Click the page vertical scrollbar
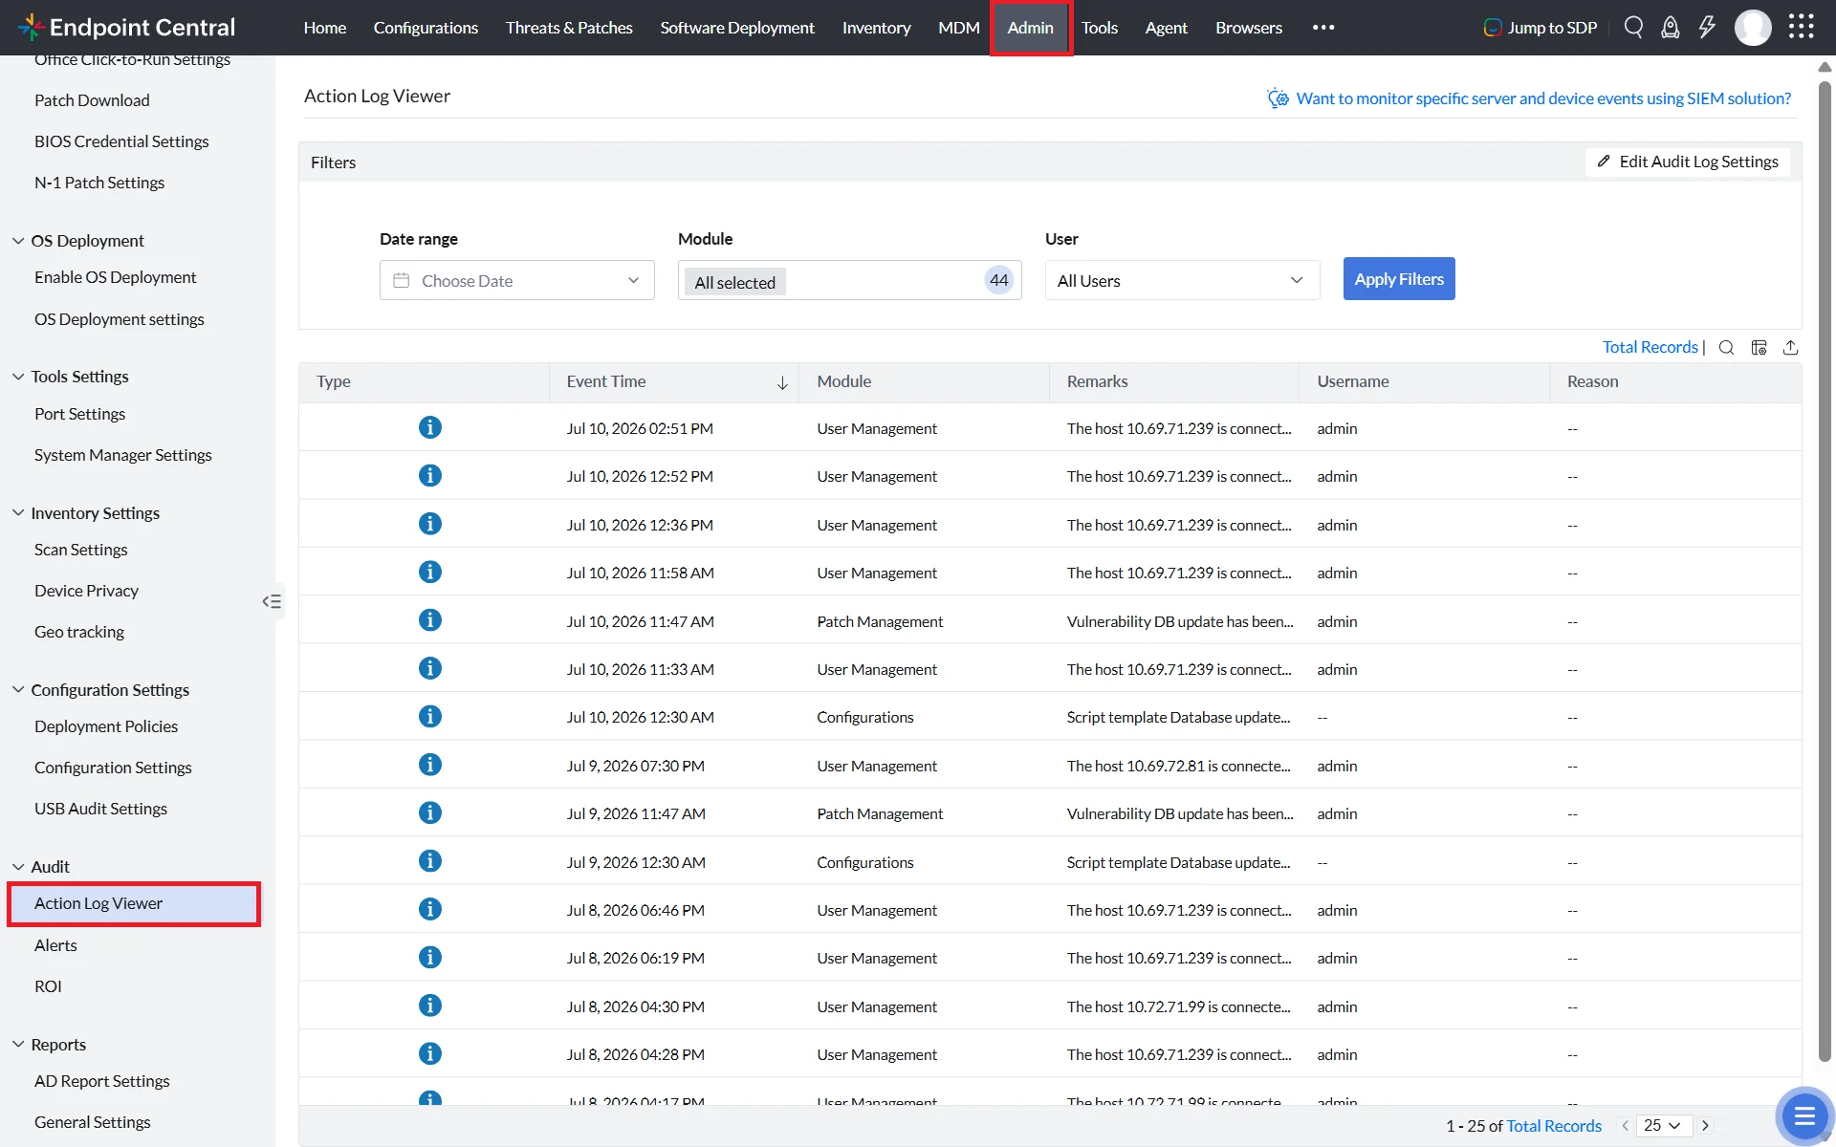 [x=1825, y=572]
